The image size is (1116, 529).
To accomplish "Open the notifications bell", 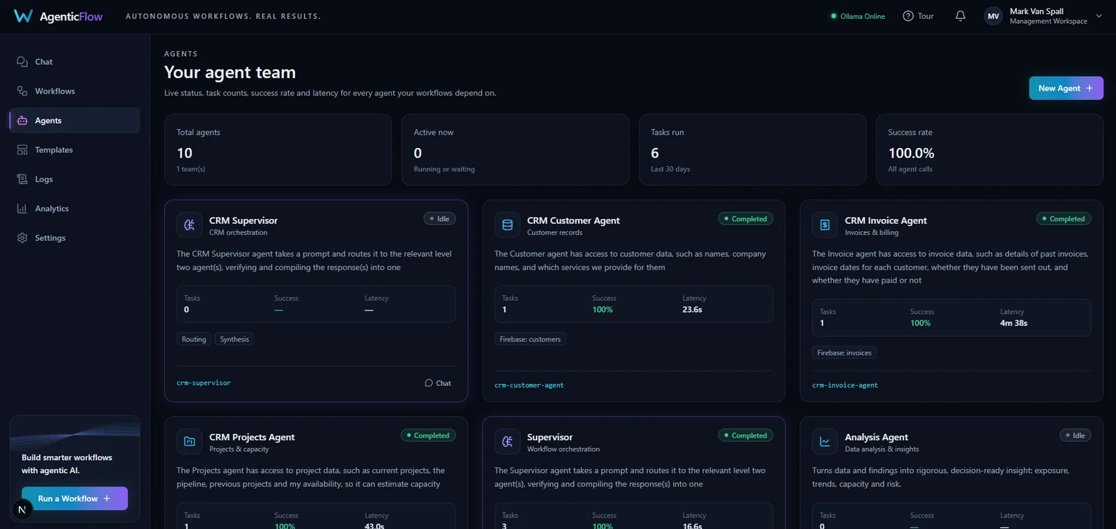I will point(960,15).
